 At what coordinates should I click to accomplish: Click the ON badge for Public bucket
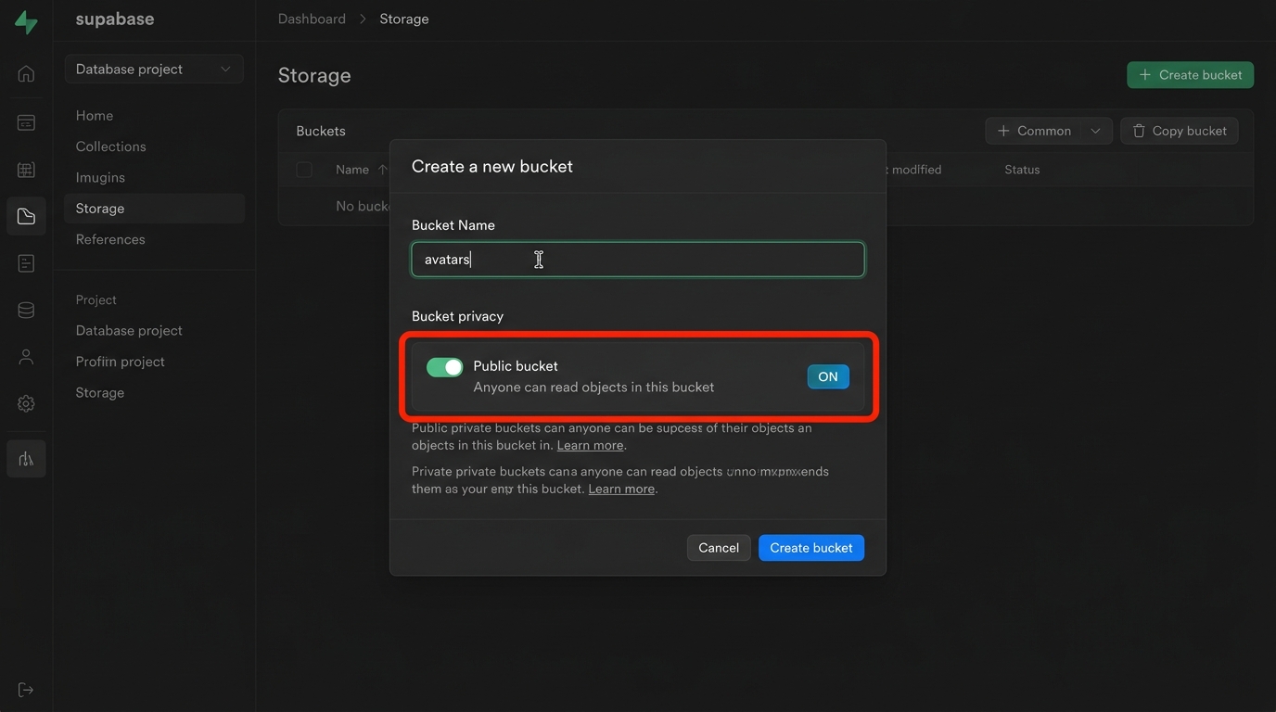click(x=827, y=376)
